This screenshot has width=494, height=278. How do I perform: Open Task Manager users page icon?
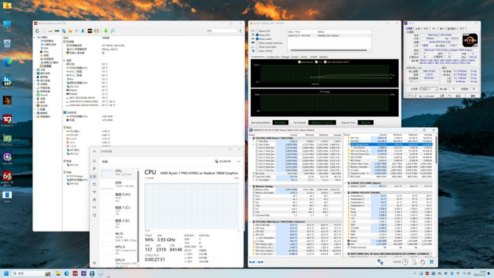point(94,200)
